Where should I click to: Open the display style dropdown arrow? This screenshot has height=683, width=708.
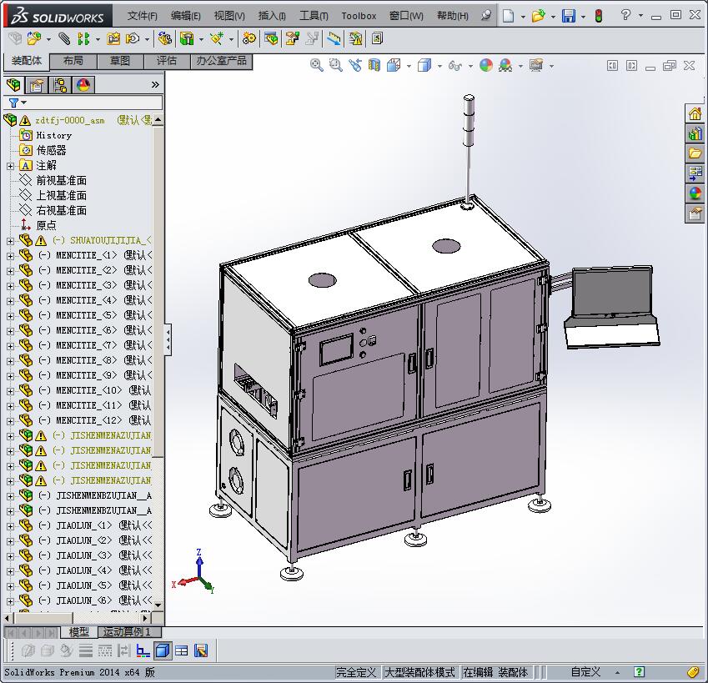click(x=439, y=66)
